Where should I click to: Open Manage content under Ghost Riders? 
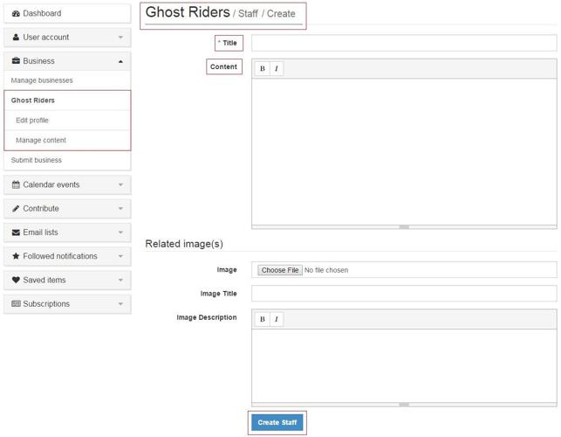pos(67,140)
